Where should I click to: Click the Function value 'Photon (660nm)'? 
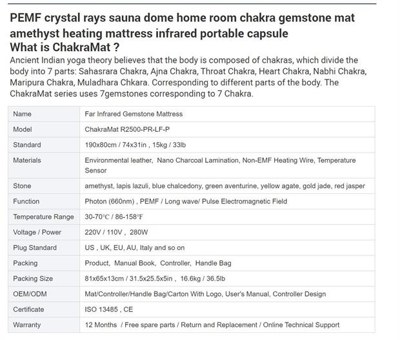pos(110,202)
